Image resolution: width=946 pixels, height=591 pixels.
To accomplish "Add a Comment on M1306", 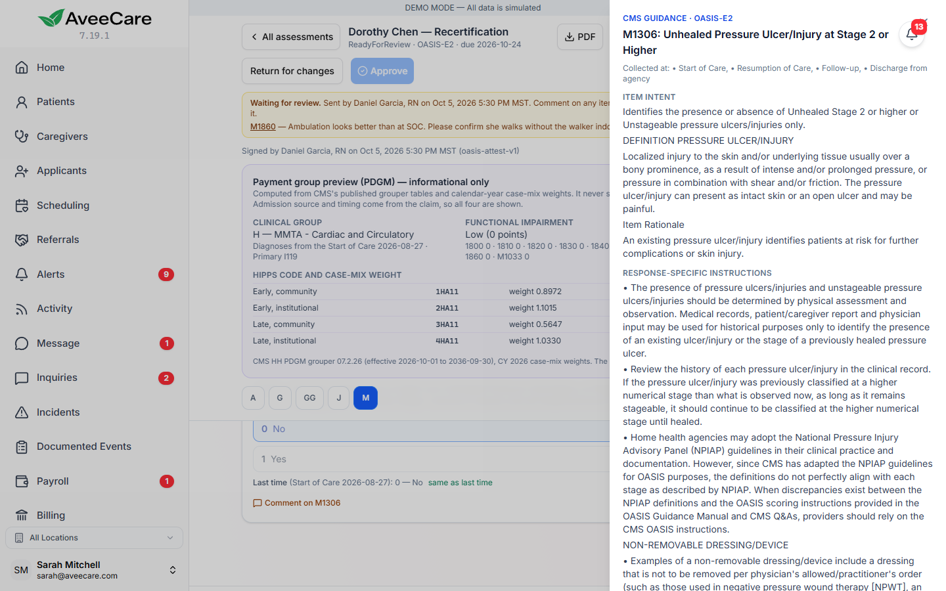I will point(297,503).
